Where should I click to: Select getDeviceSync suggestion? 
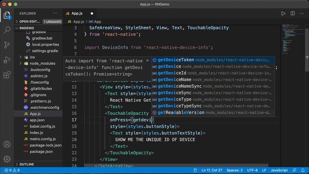tap(213, 93)
